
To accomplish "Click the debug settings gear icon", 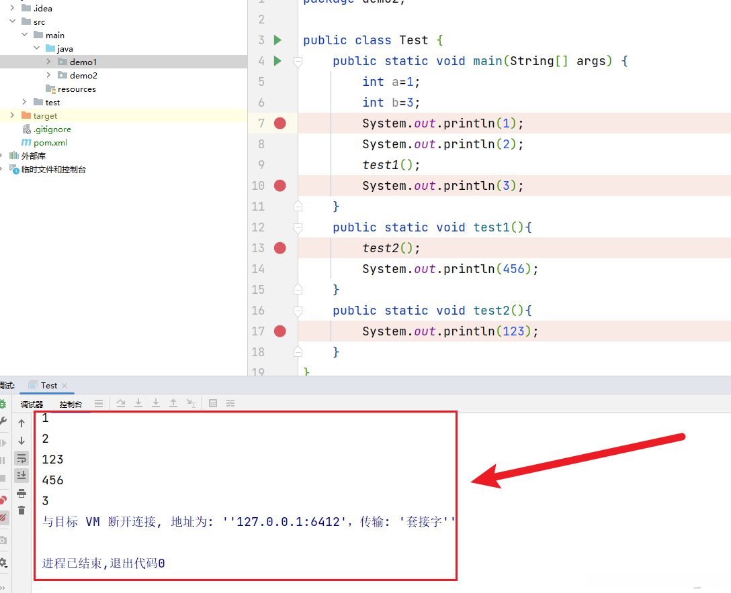I will pyautogui.click(x=3, y=562).
